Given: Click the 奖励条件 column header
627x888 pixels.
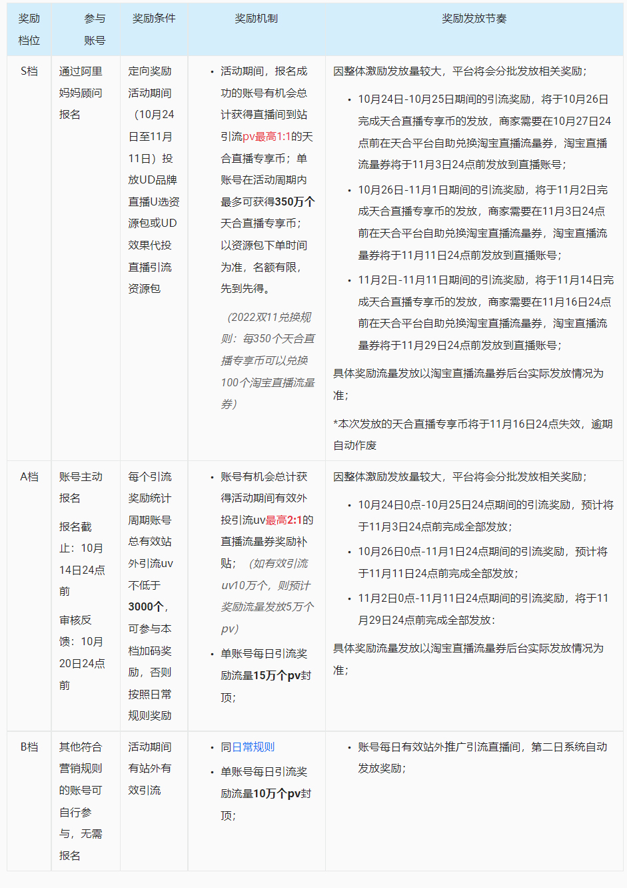Looking at the screenshot, I should click(153, 19).
